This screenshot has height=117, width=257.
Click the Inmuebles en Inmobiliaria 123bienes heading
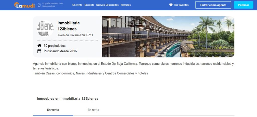(x=68, y=99)
